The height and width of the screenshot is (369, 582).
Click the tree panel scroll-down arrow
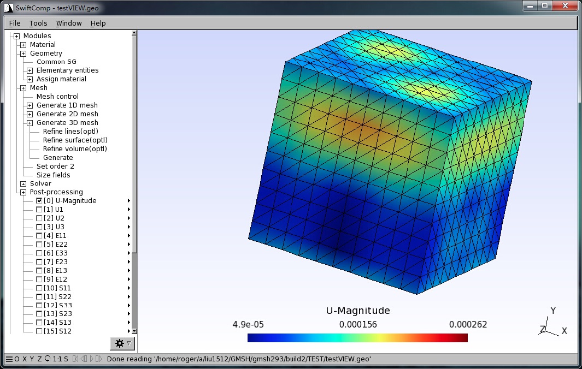pos(134,331)
